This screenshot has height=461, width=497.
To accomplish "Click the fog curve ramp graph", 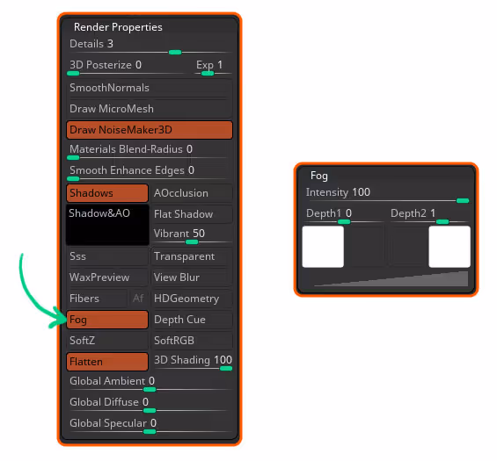I will (391, 278).
